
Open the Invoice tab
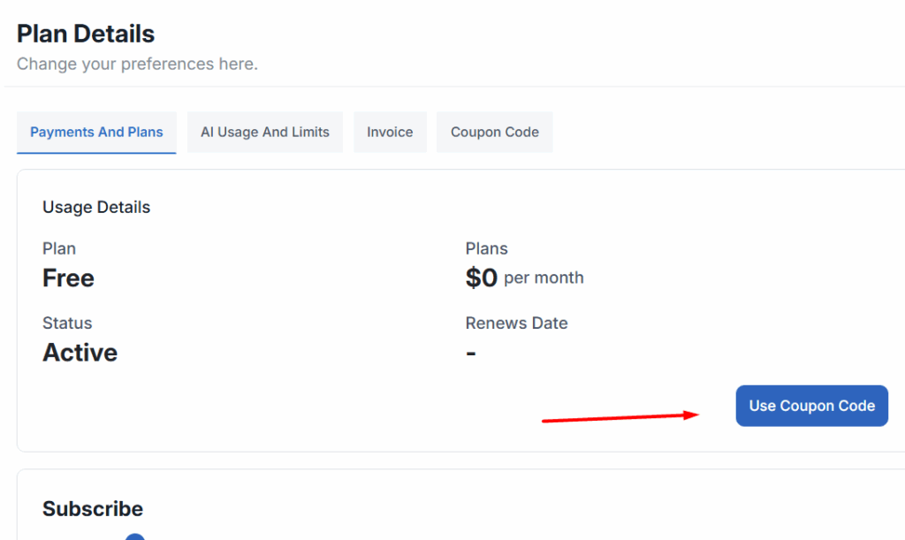tap(390, 132)
